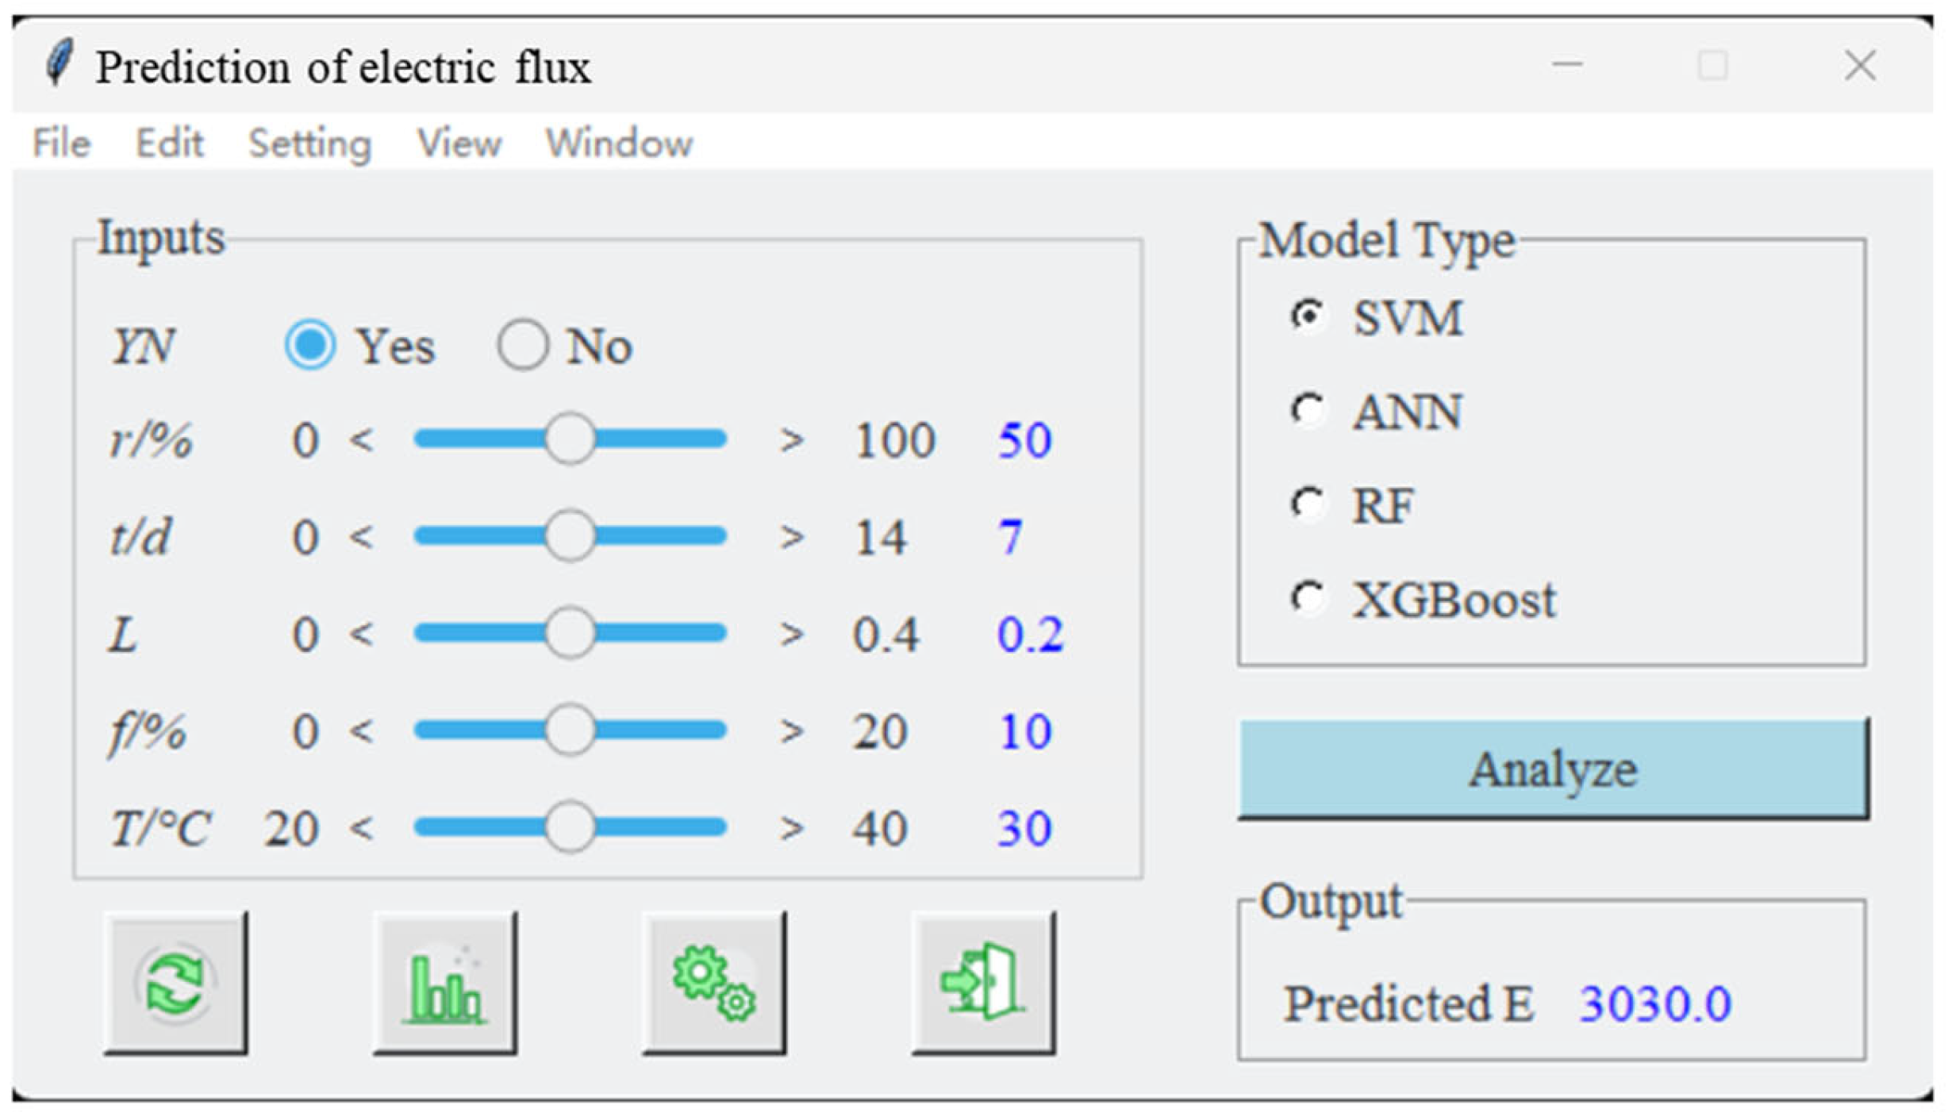Click the left arrow beside r/% slider
Image resolution: width=1948 pixels, height=1116 pixels.
coord(361,439)
